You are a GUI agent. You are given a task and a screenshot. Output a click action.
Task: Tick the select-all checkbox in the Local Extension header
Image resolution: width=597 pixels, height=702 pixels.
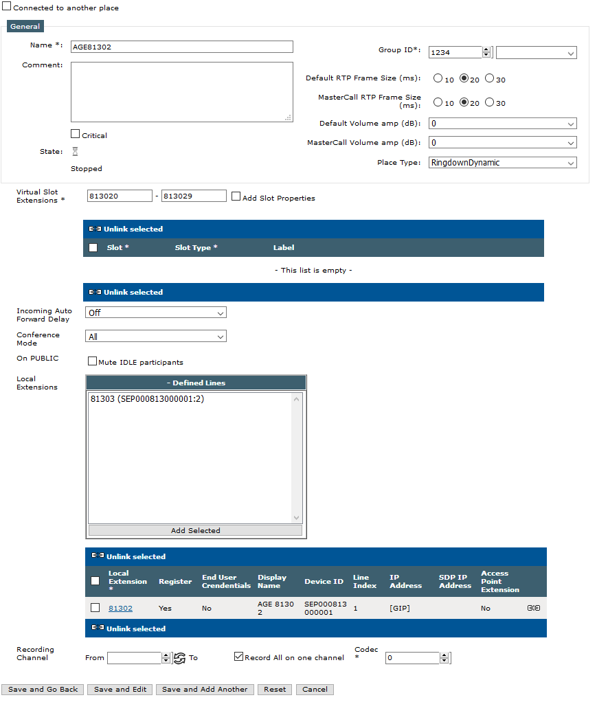(x=95, y=580)
